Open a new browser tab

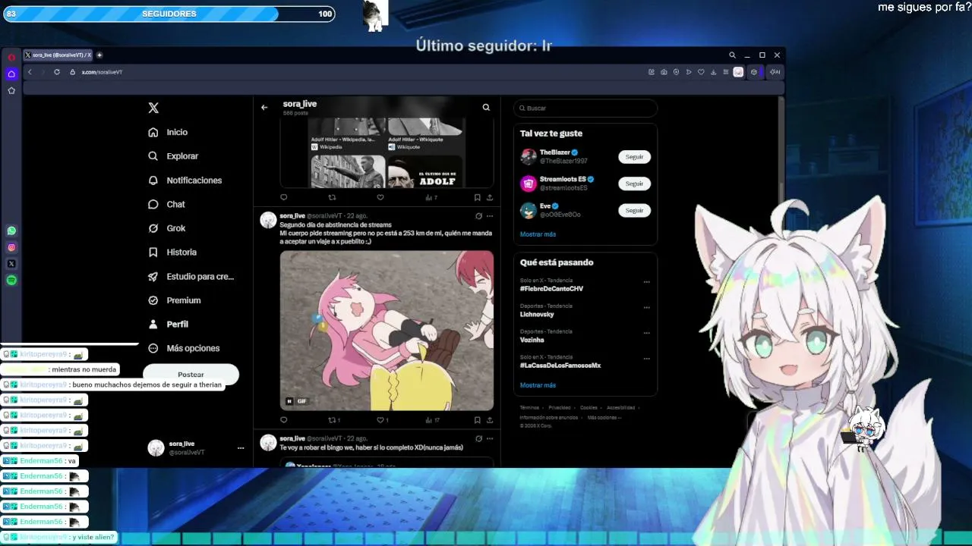(x=99, y=55)
